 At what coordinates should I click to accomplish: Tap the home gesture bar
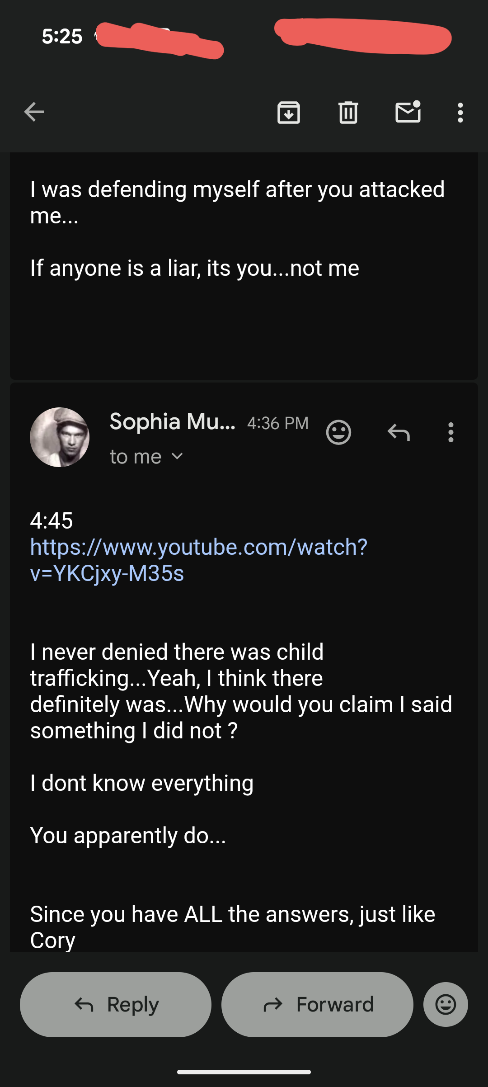[x=244, y=1072]
